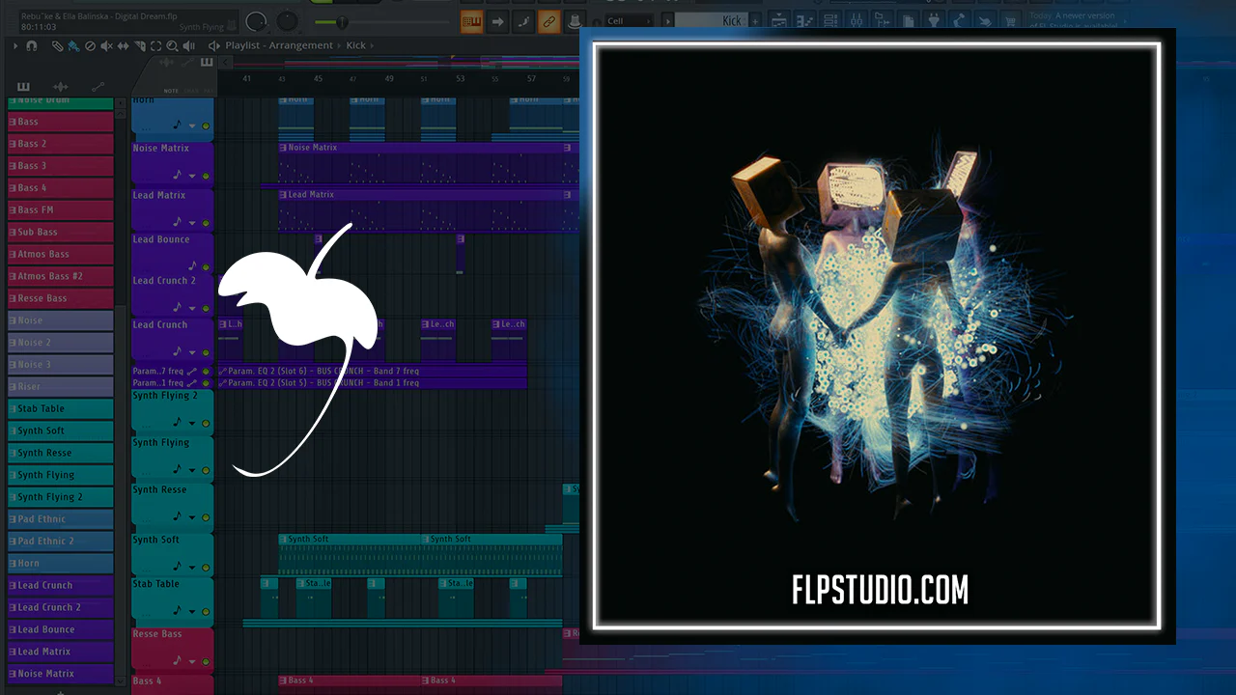This screenshot has height=695, width=1236.
Task: Click the bar 49 timeline marker
Action: coord(389,79)
